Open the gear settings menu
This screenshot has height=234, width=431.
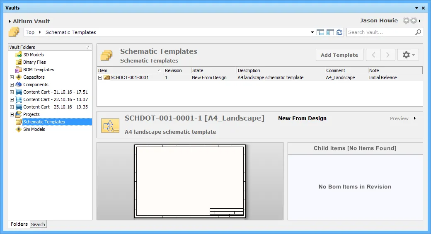coord(408,55)
